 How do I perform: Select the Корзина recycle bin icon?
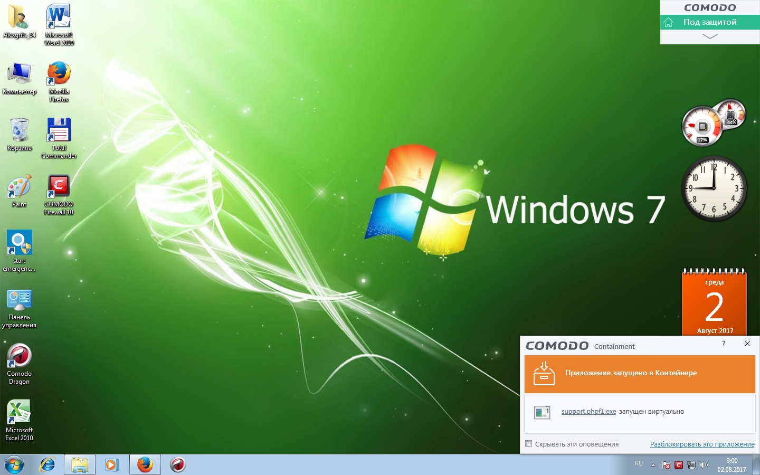[20, 135]
